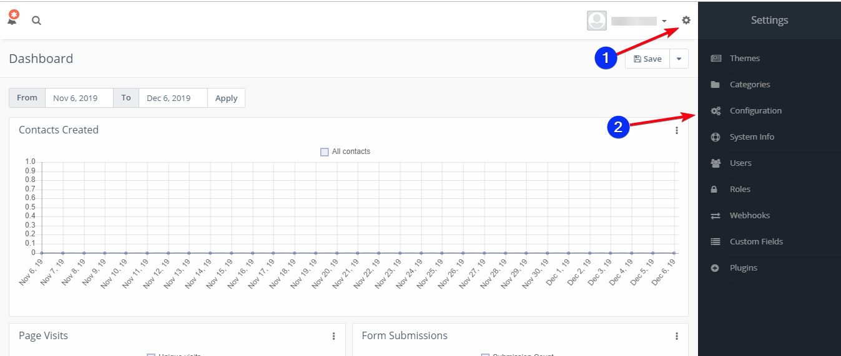841x356 pixels.
Task: Click the Custom Fields list icon
Action: pyautogui.click(x=716, y=241)
